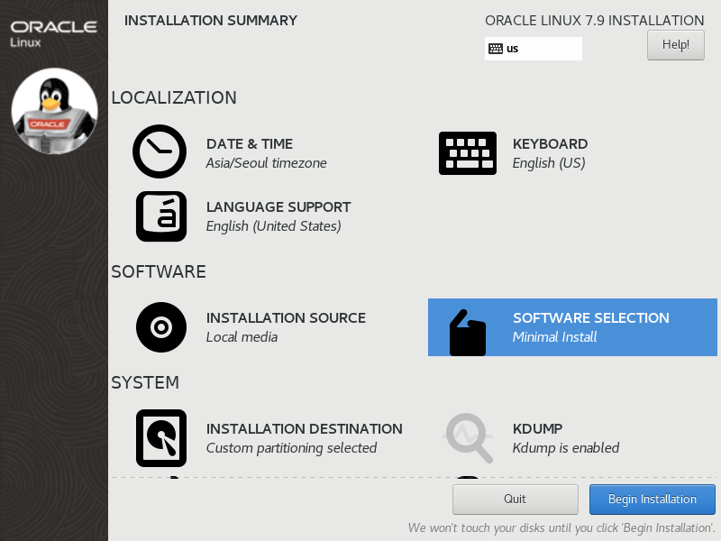
Task: Select KDUMP heading
Action: tap(537, 429)
